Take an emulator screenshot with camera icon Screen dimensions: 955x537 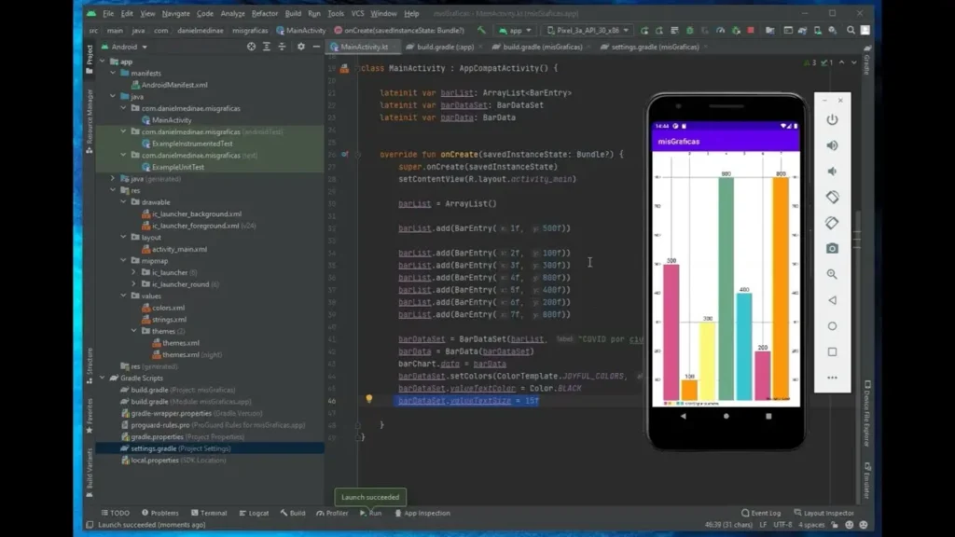[832, 249]
